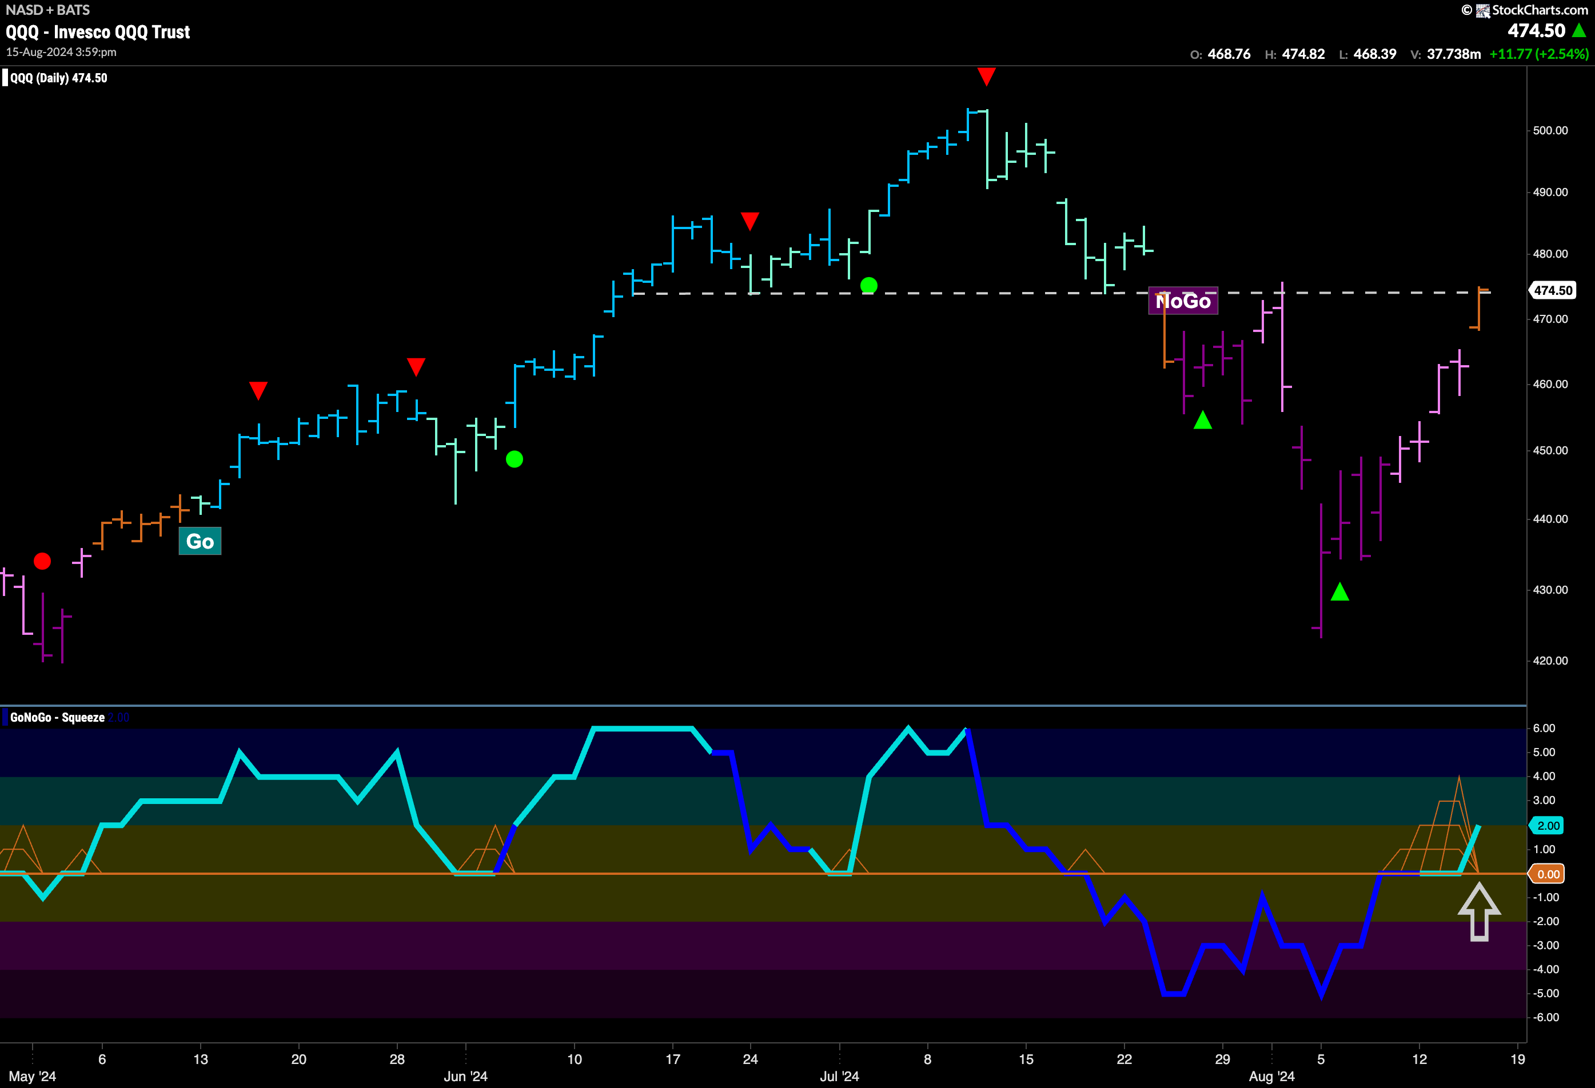Click the 460.00 price axis label
The height and width of the screenshot is (1088, 1595).
click(1550, 384)
